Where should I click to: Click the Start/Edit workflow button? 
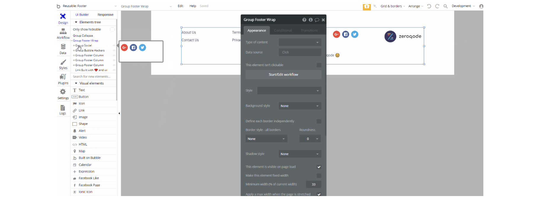[x=283, y=75]
